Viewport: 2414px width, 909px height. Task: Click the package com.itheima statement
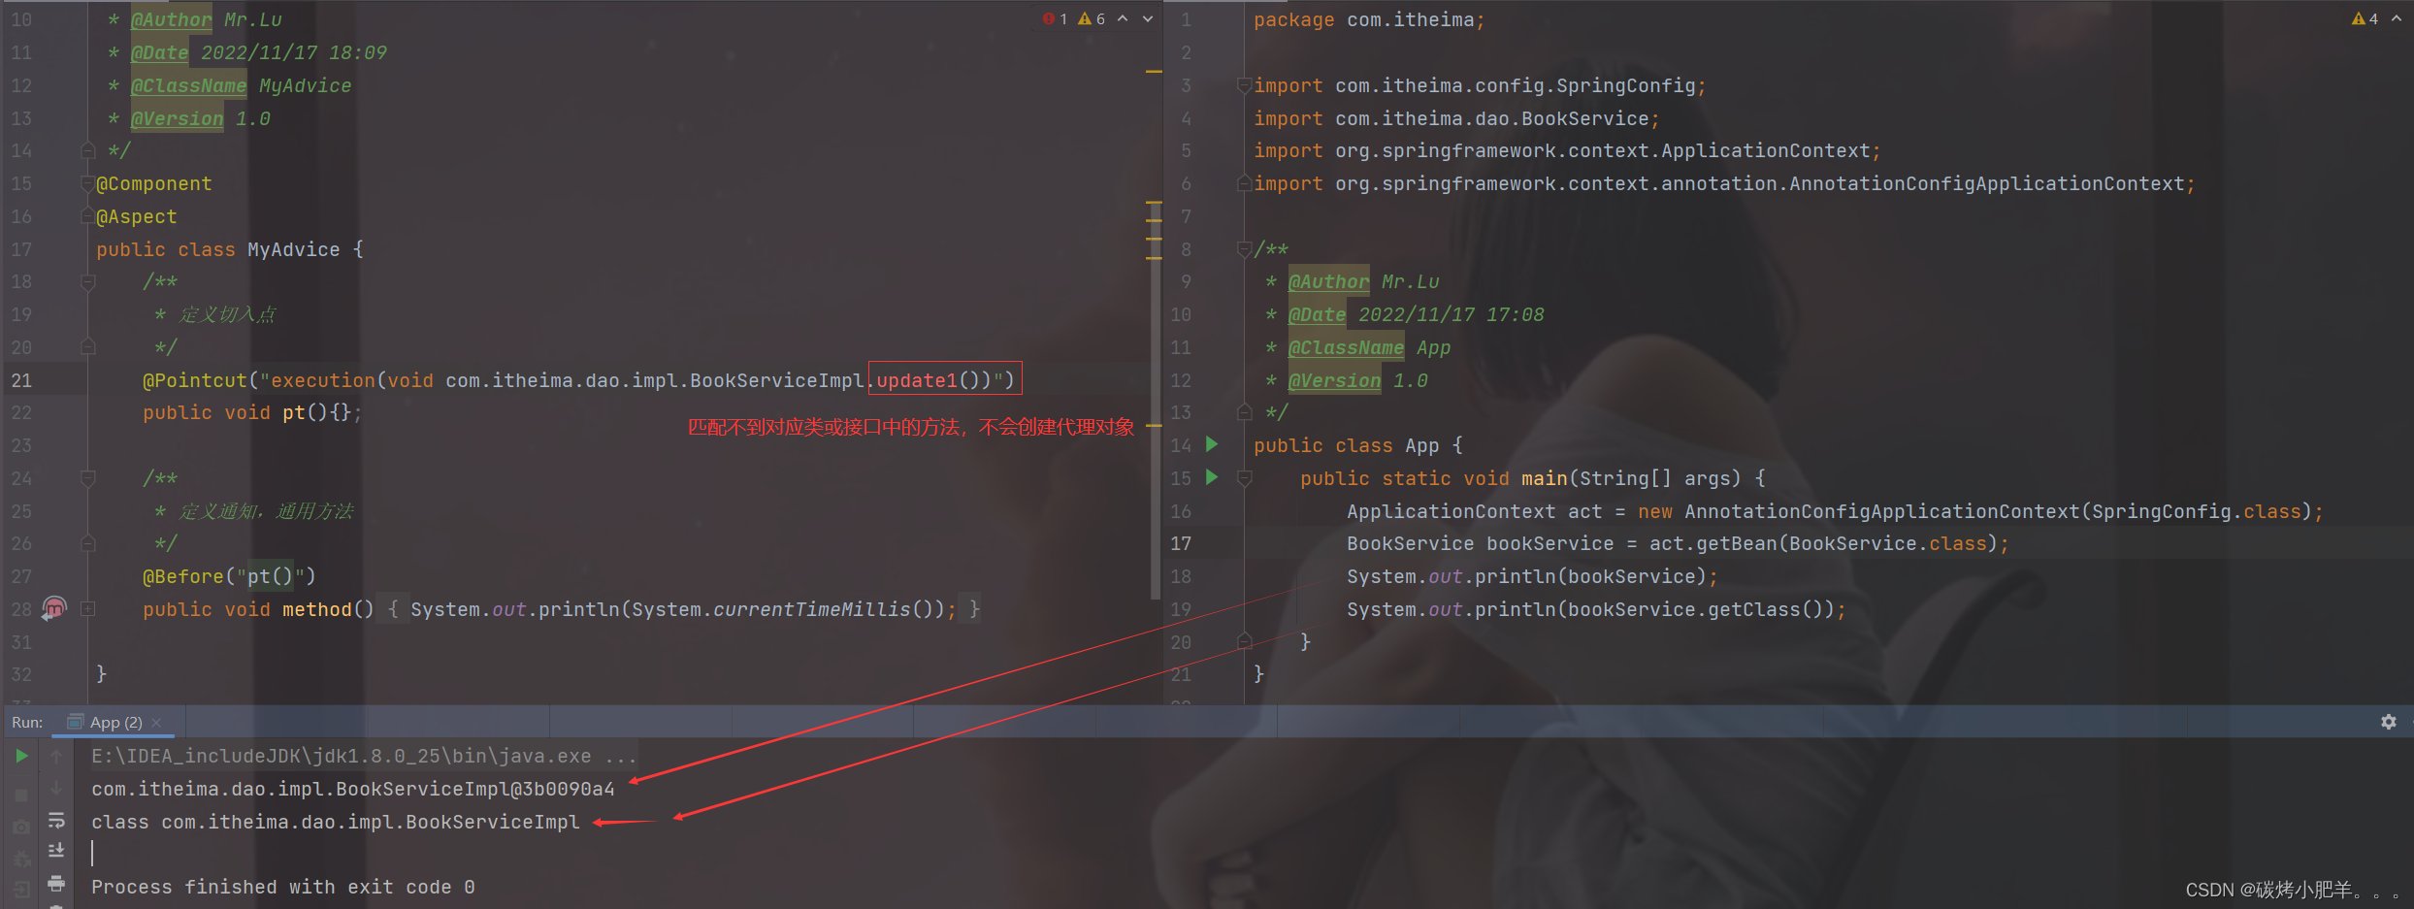(x=1368, y=19)
